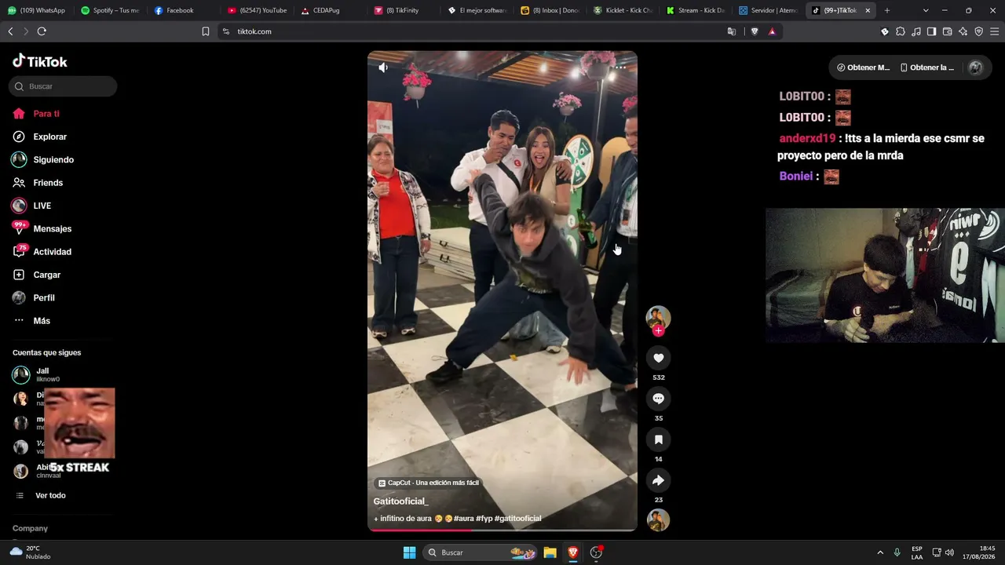Switch to the WhatsApp tab
The width and height of the screenshot is (1005, 565).
(x=37, y=10)
